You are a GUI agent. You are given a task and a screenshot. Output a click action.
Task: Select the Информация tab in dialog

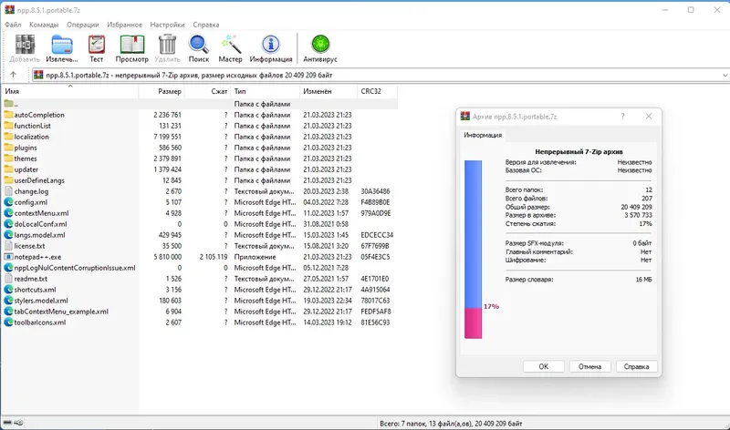pyautogui.click(x=483, y=135)
